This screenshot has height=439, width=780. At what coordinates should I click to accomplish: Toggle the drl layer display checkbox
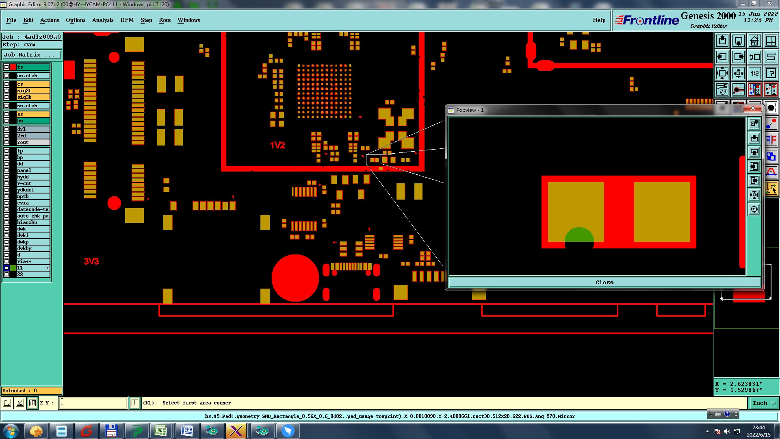6,129
